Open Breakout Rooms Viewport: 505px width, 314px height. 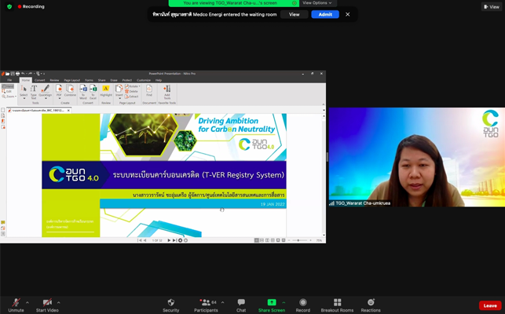(337, 305)
